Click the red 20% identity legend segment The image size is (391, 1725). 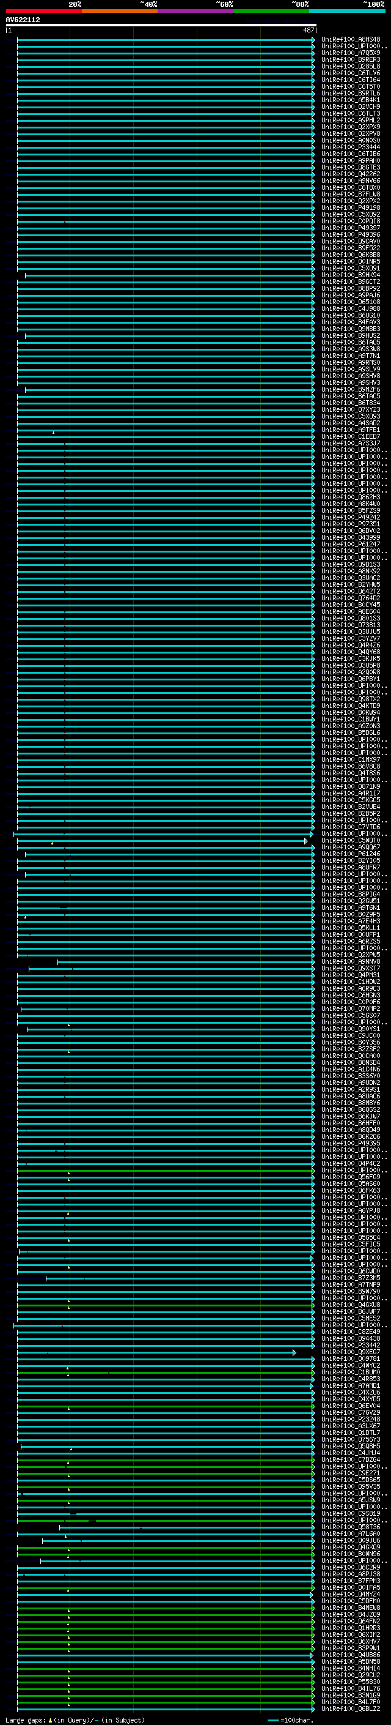pos(43,11)
